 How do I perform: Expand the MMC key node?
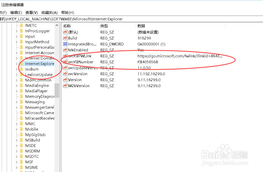(16, 124)
